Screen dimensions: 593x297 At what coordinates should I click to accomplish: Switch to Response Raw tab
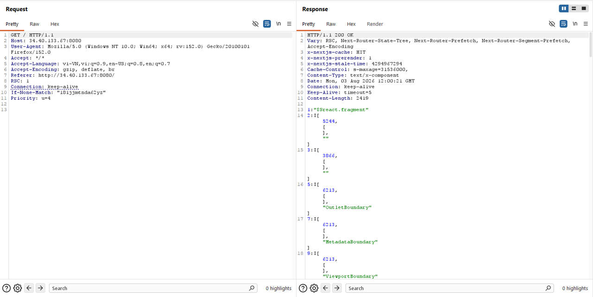pyautogui.click(x=331, y=24)
